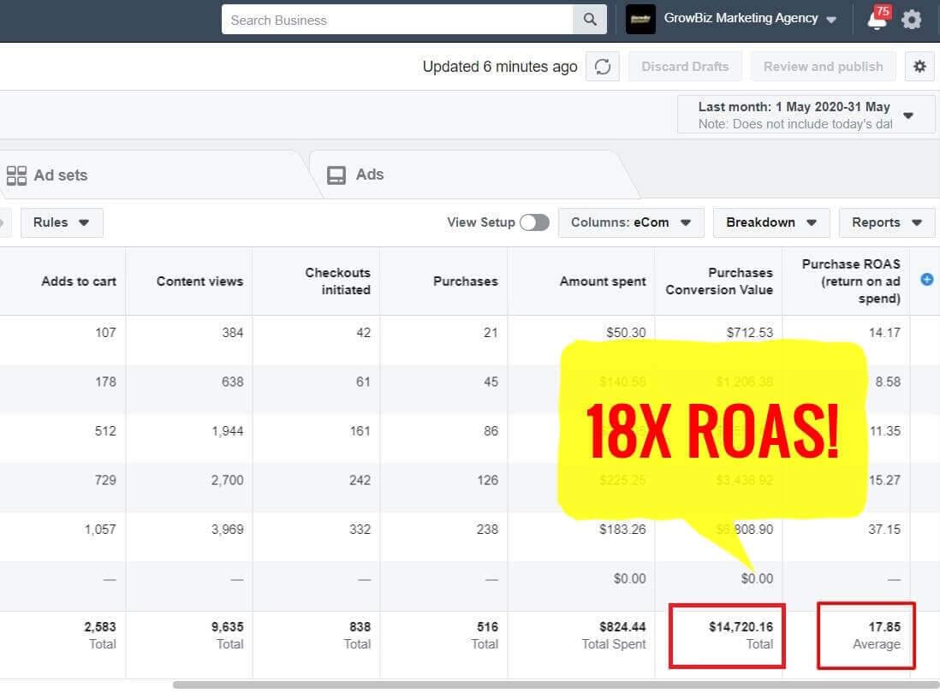Click the horizontal scrollbar at bottom
Viewport: 940px width, 693px height.
click(x=548, y=684)
